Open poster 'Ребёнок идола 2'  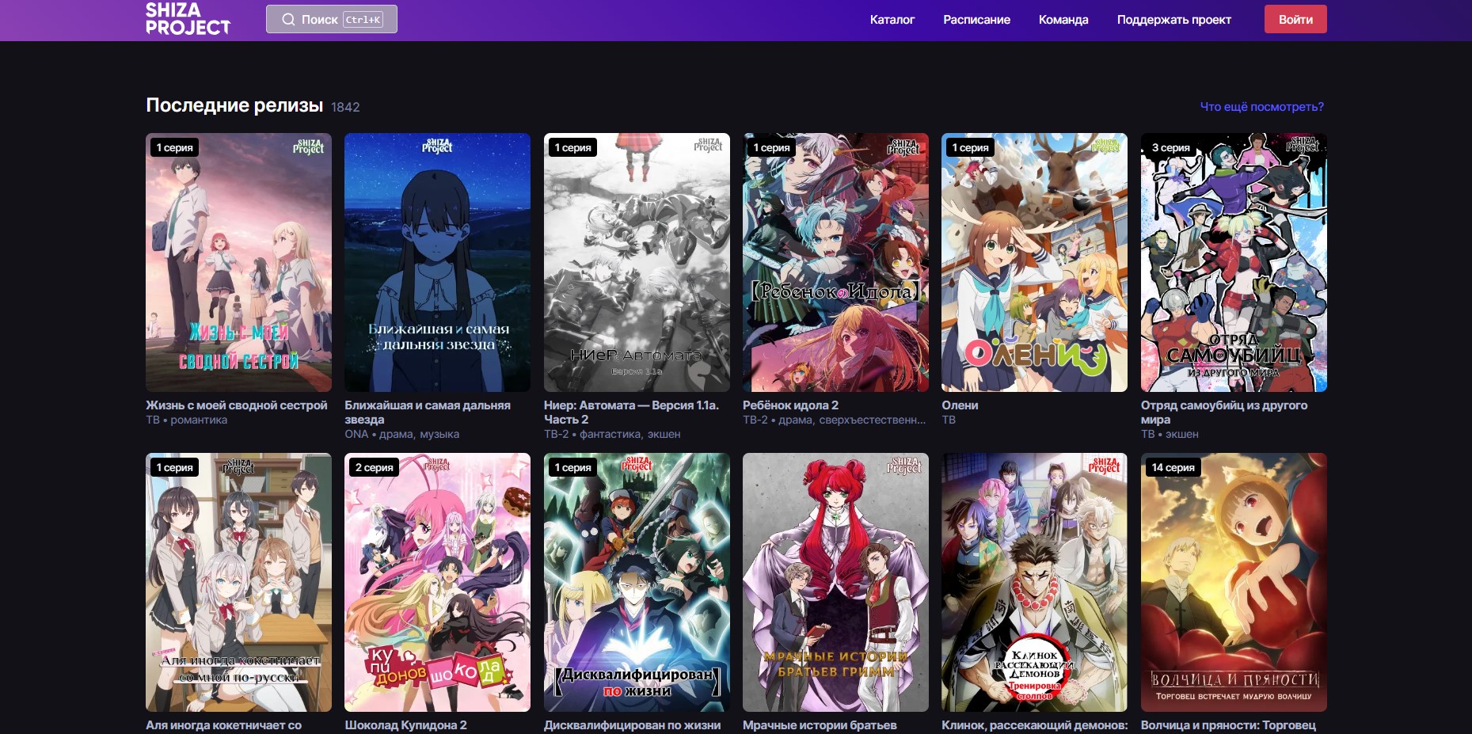(835, 262)
